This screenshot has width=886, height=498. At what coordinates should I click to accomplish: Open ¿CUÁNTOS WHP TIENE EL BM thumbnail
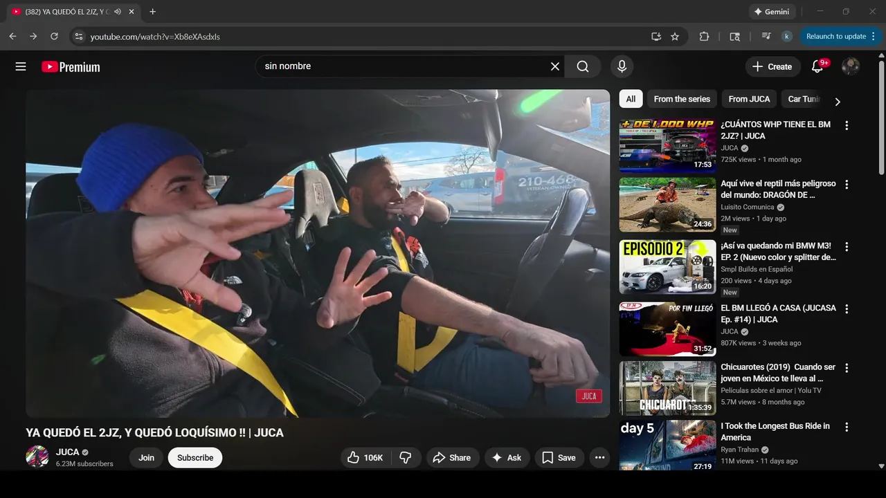pyautogui.click(x=667, y=145)
